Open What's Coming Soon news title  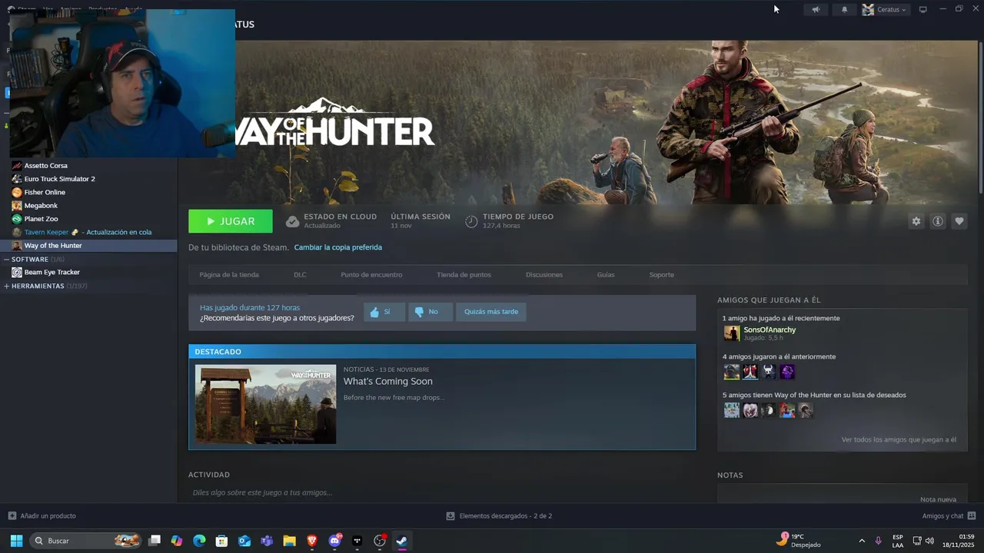pos(388,382)
